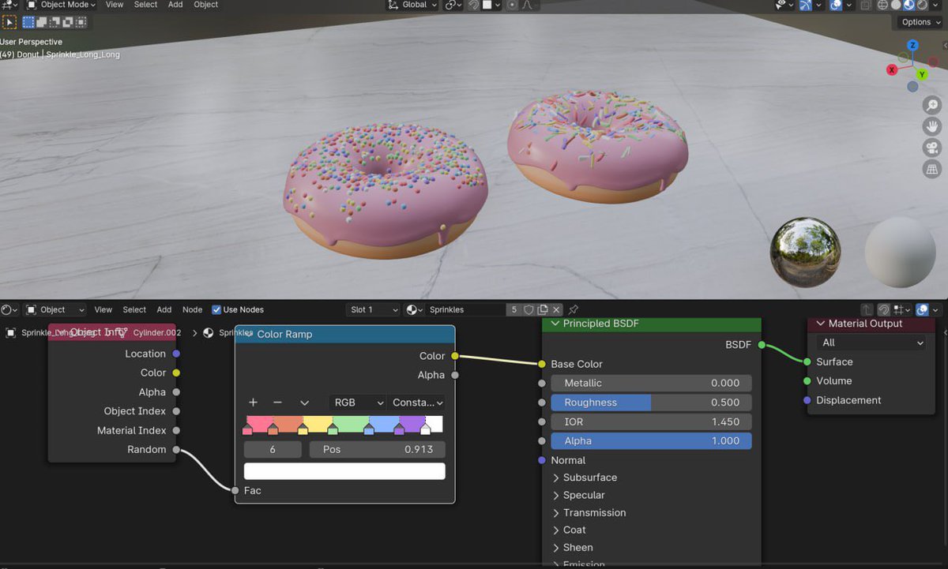Toggle X-ray mode button
Screen dimensions: 948x569
tap(865, 5)
